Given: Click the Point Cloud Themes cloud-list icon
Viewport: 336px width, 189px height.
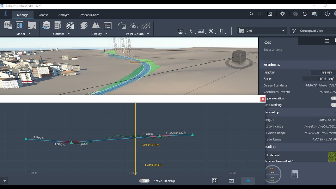Looking at the screenshot, I should click(122, 25).
